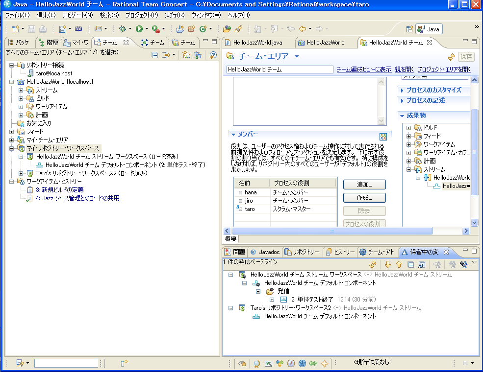Click the チーム編成ビューに表示 link

point(364,70)
